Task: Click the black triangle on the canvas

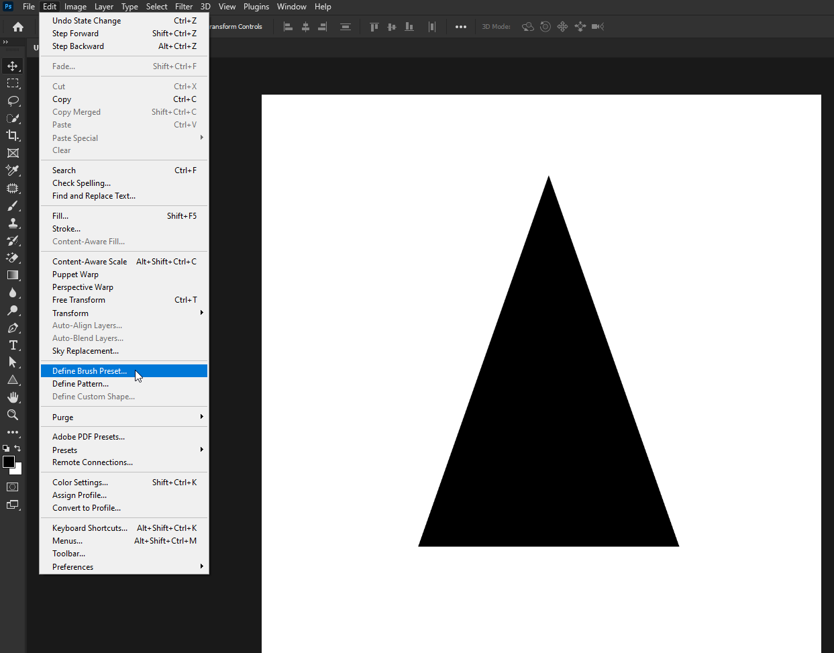Action: pyautogui.click(x=548, y=436)
